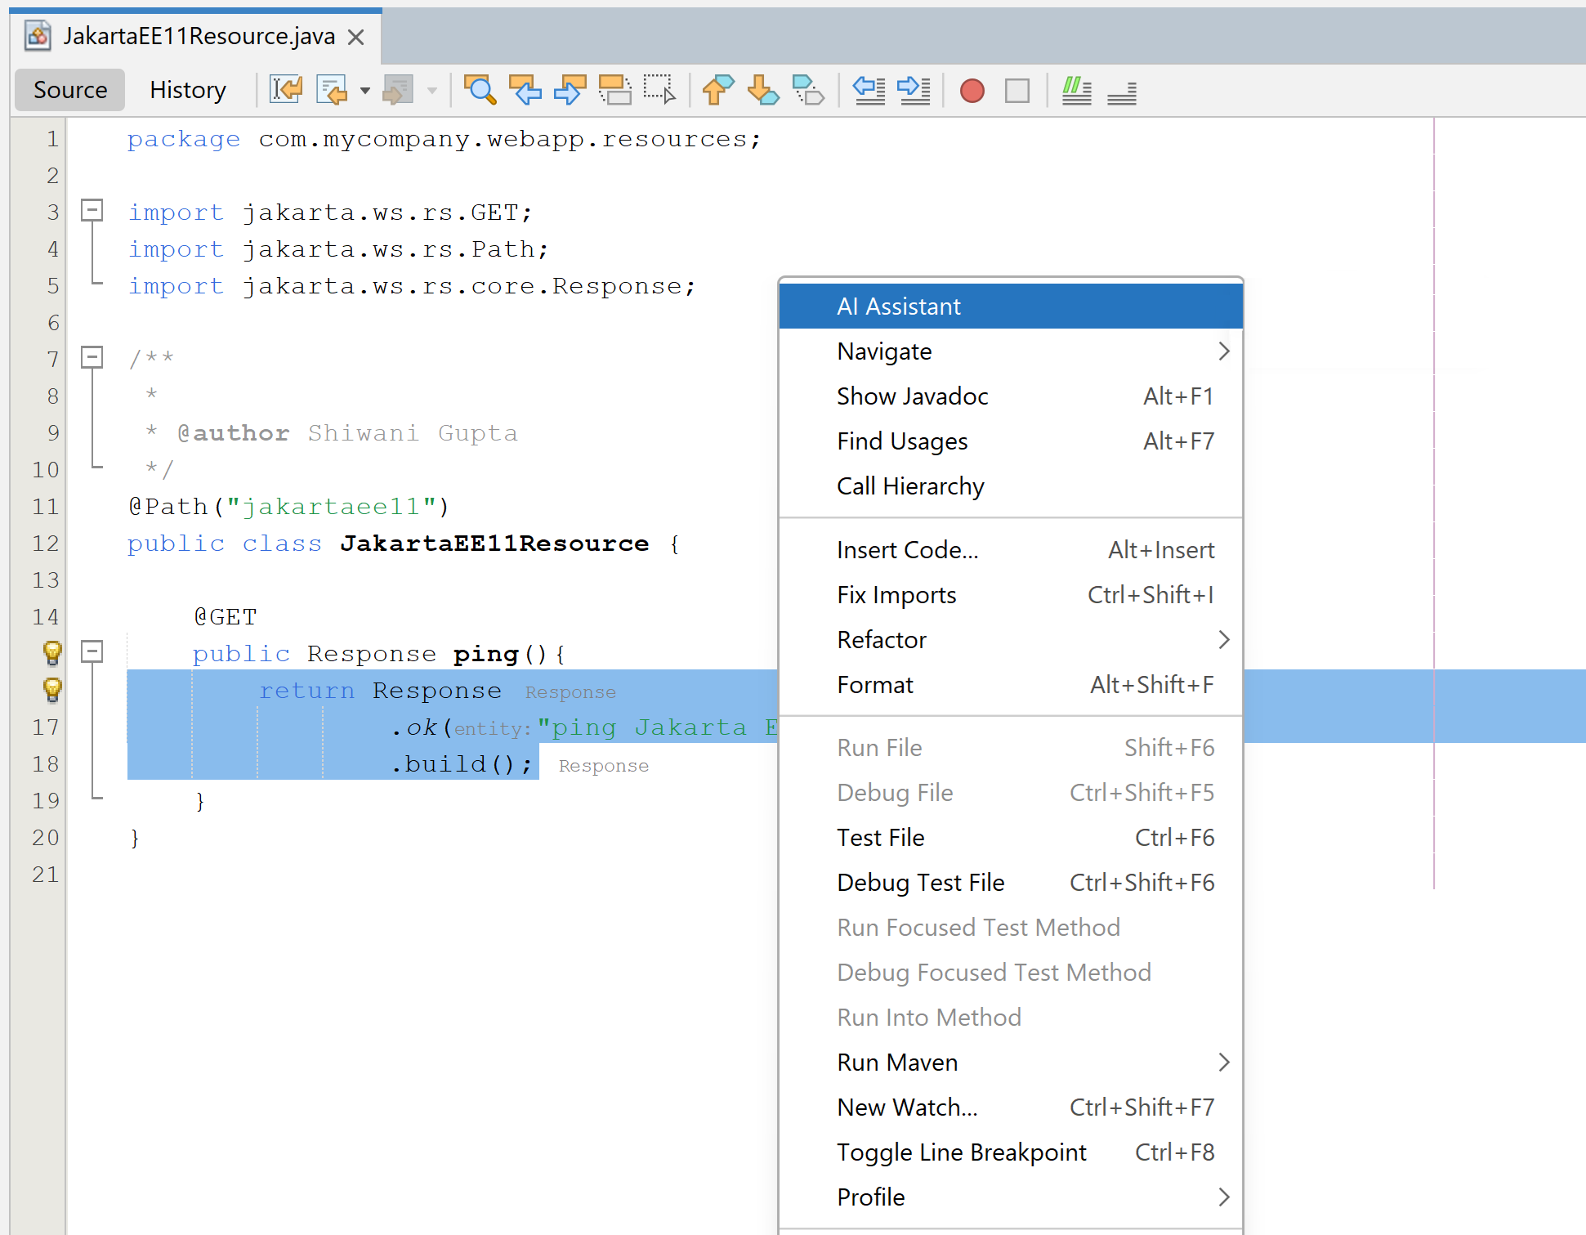
Task: Click Previous Bookmark up-arrow icon
Action: pos(717,90)
